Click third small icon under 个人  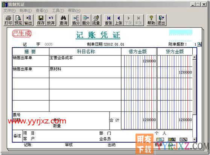click(183, 140)
